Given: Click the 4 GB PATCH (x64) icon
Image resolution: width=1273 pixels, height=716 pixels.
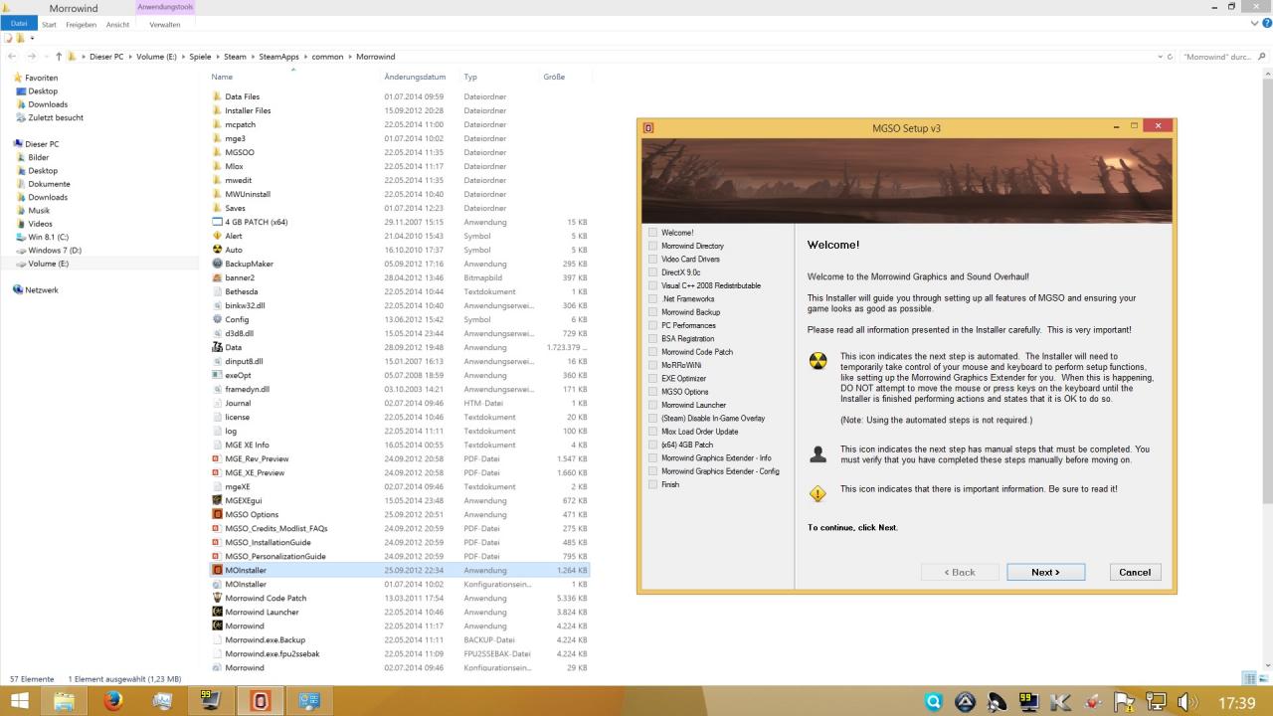Looking at the screenshot, I should click(217, 223).
